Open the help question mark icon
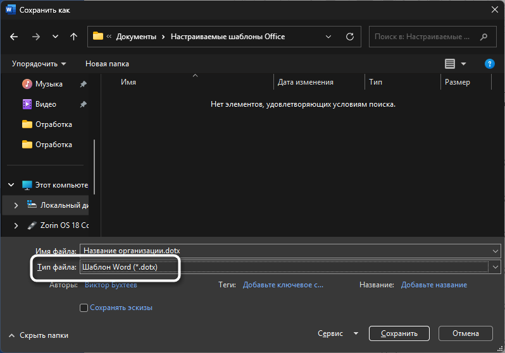The width and height of the screenshot is (505, 353). (x=489, y=64)
